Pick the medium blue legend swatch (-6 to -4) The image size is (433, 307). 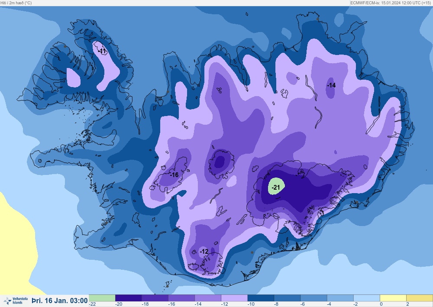(314, 298)
